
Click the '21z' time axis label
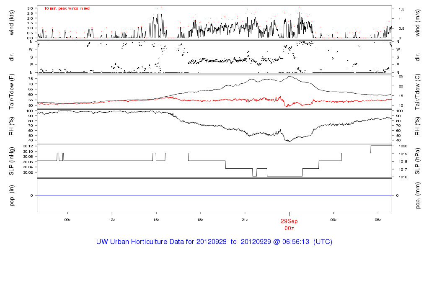(x=245, y=220)
